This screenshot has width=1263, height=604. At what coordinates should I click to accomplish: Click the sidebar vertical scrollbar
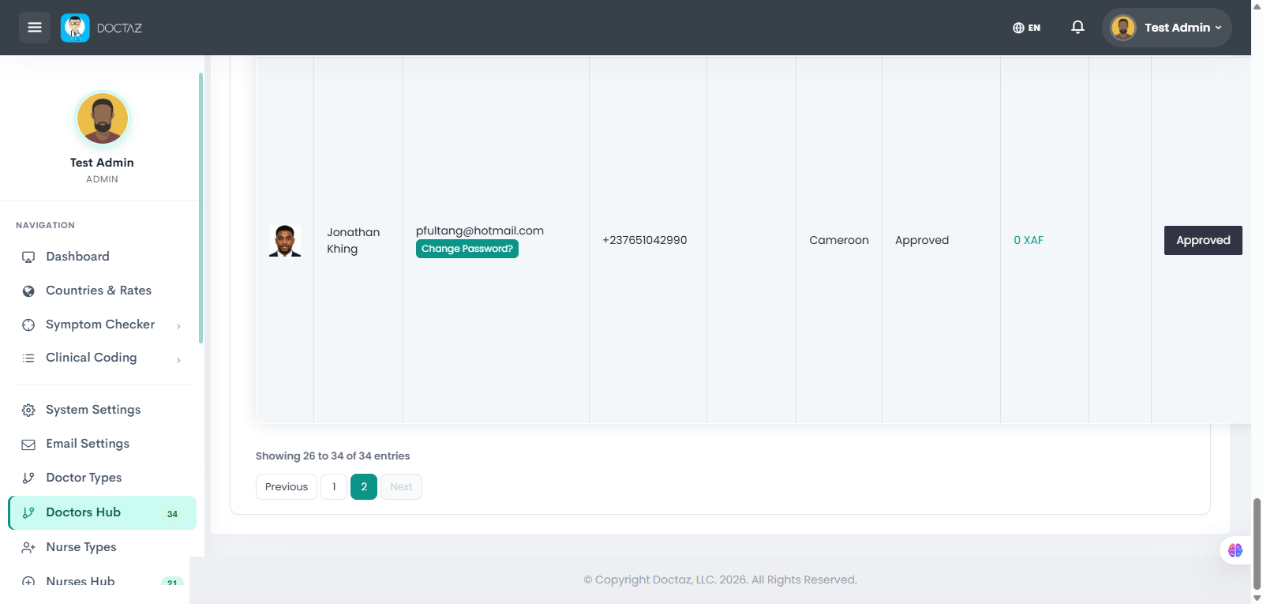click(x=201, y=208)
